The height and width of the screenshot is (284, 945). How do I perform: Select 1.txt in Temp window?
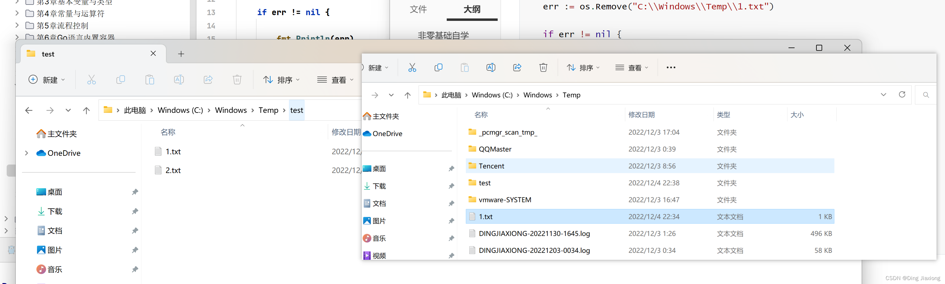[x=650, y=216]
